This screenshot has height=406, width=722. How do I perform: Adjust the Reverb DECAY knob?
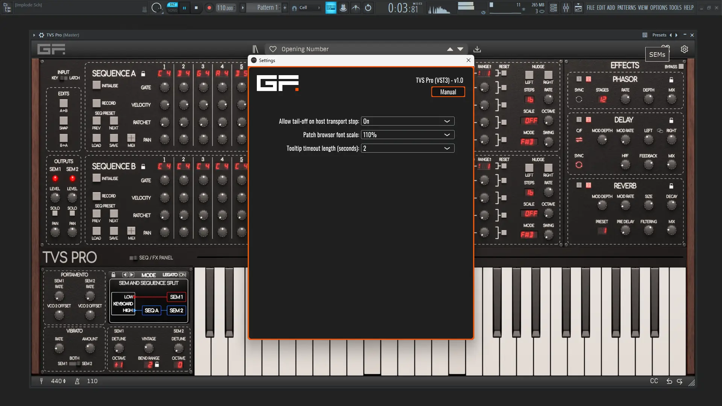tap(672, 205)
